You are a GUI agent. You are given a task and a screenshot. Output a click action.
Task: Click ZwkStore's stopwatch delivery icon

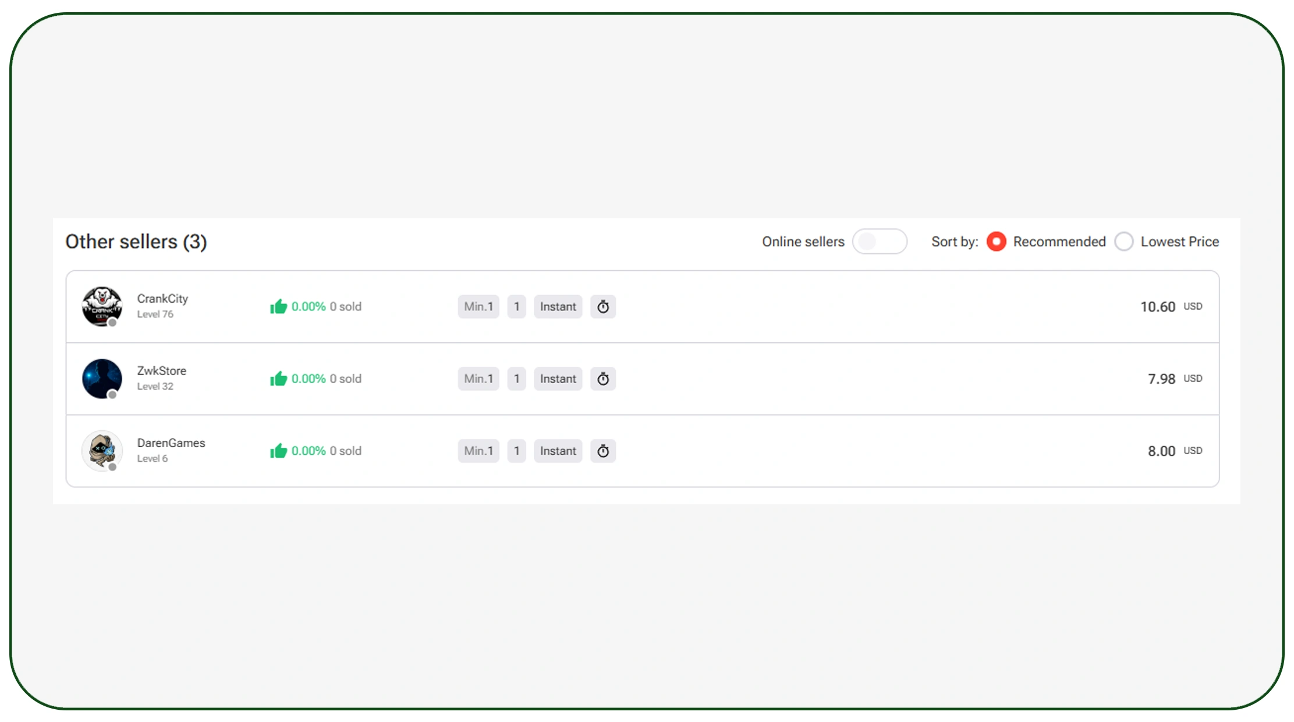coord(603,379)
